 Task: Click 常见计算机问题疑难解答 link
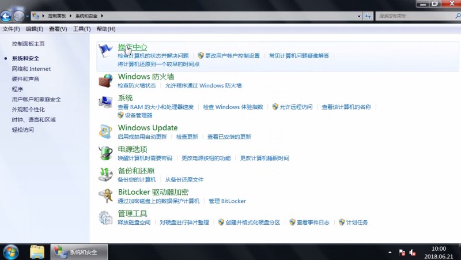coord(299,55)
